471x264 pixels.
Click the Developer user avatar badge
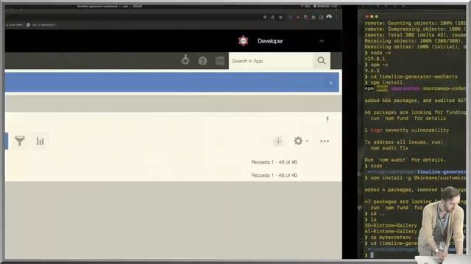244,41
